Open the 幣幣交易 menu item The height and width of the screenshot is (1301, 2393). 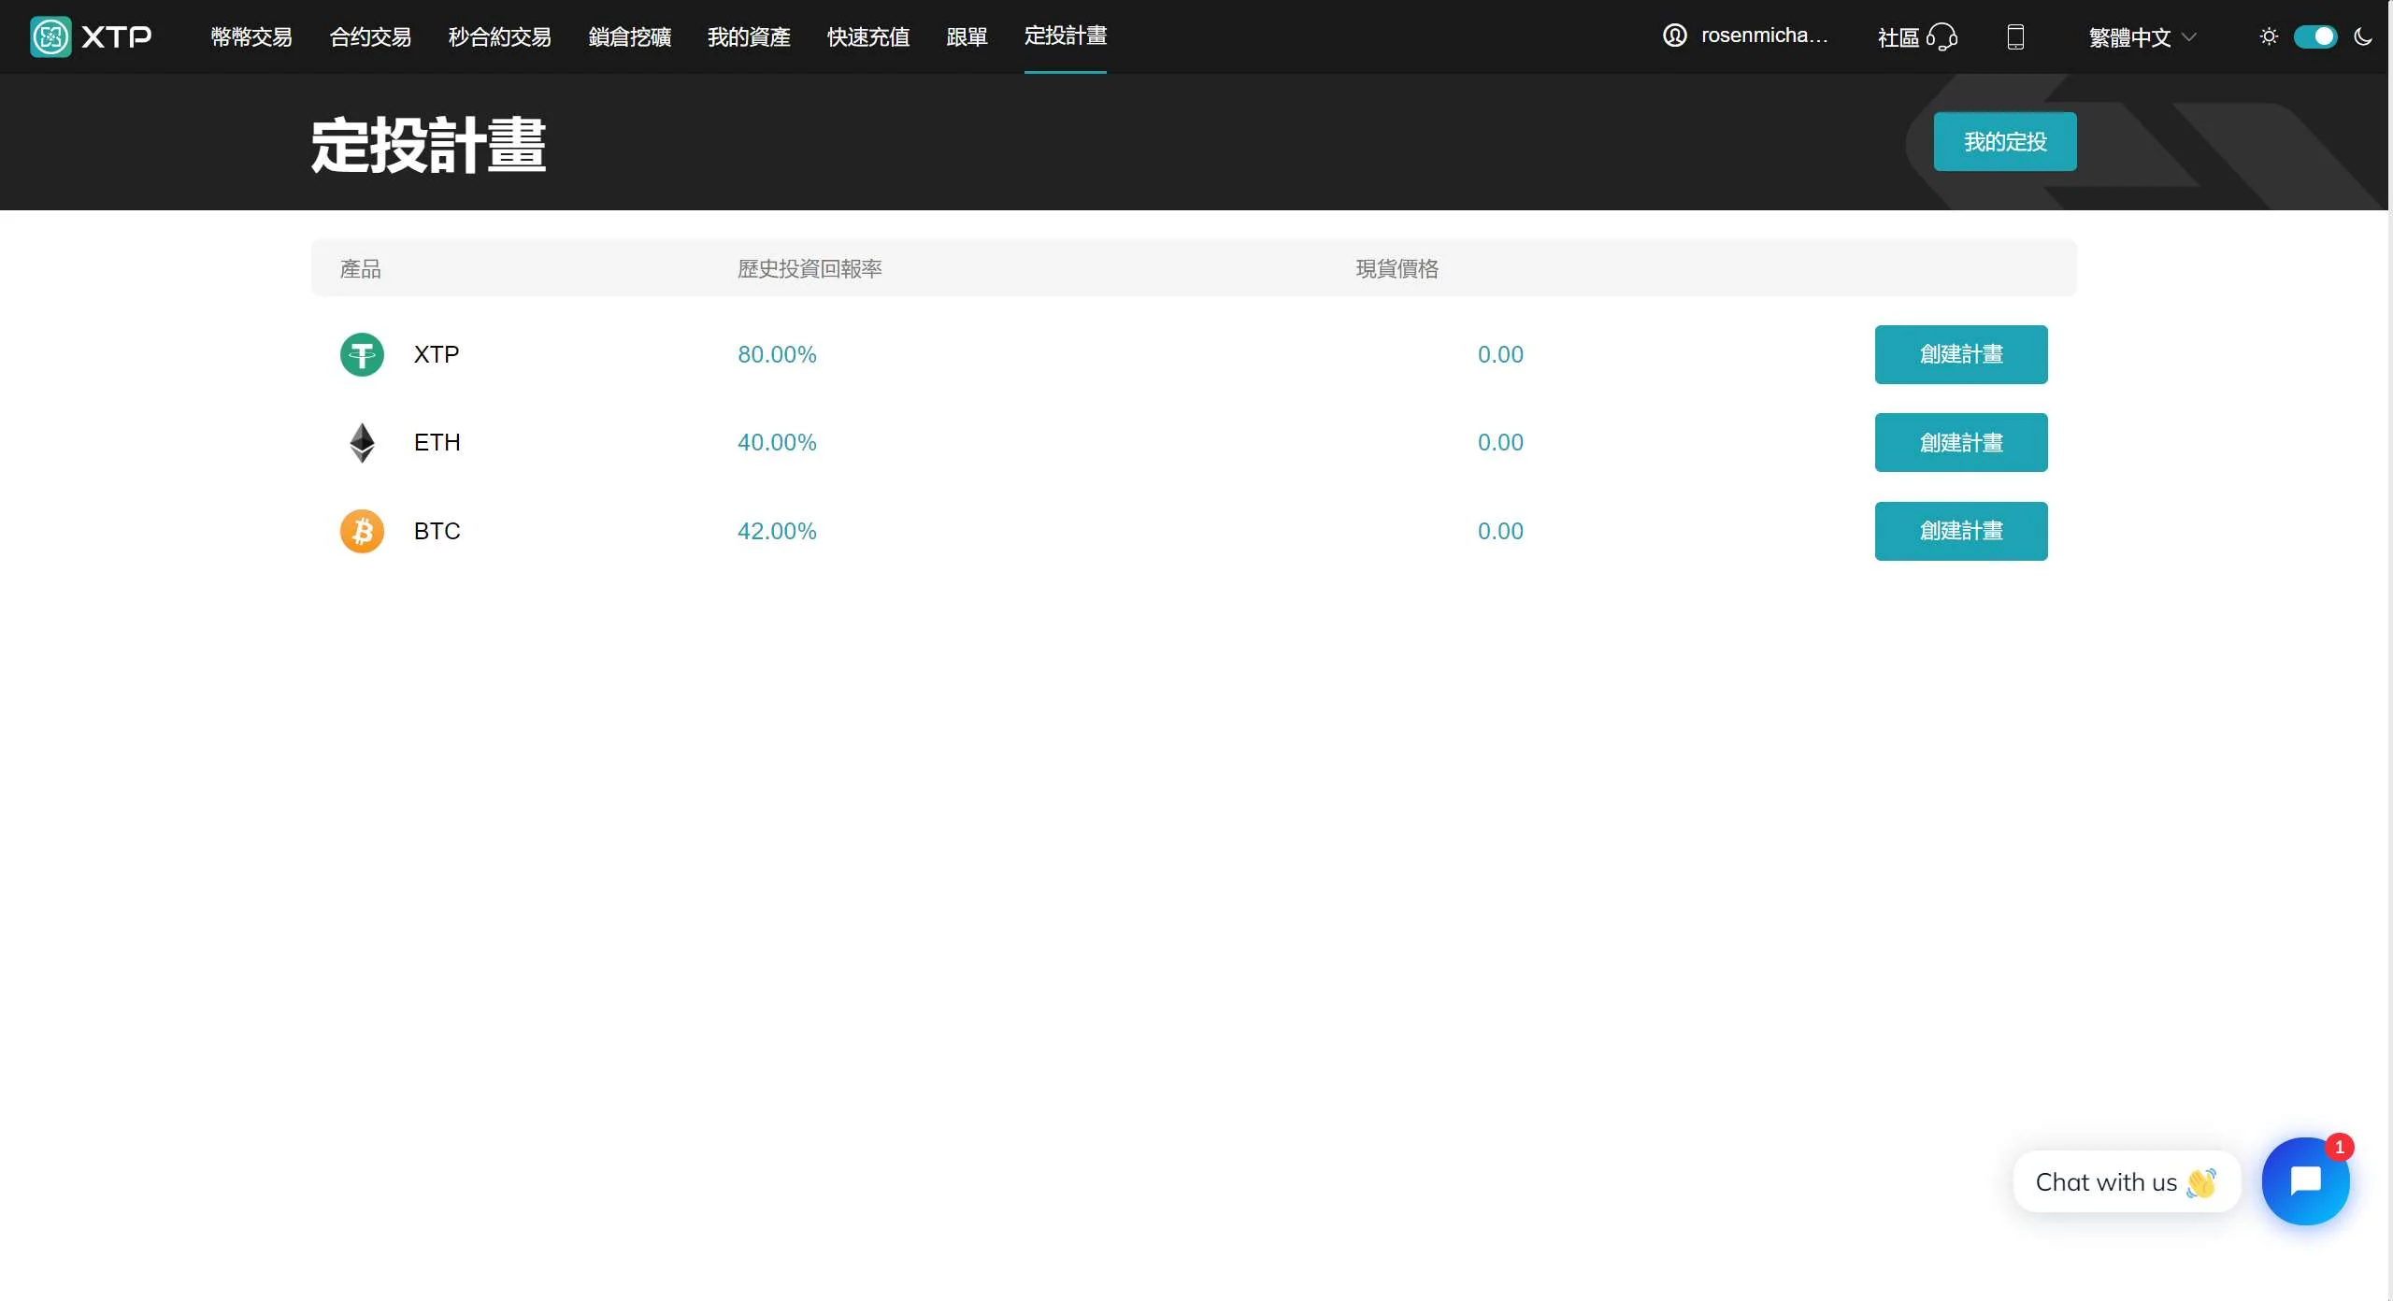click(x=251, y=36)
